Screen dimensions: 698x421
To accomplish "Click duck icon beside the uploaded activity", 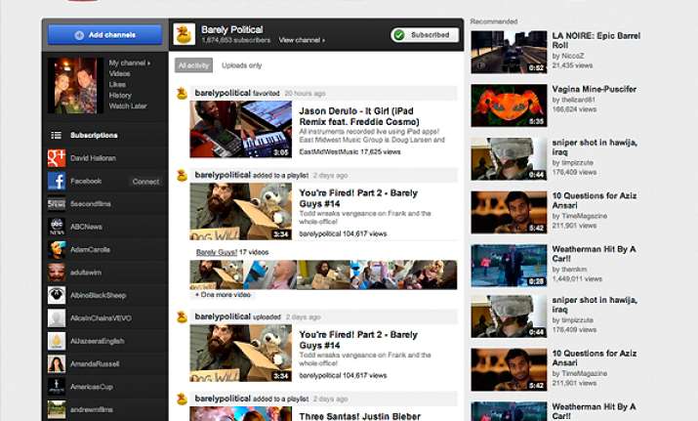I will (x=182, y=316).
